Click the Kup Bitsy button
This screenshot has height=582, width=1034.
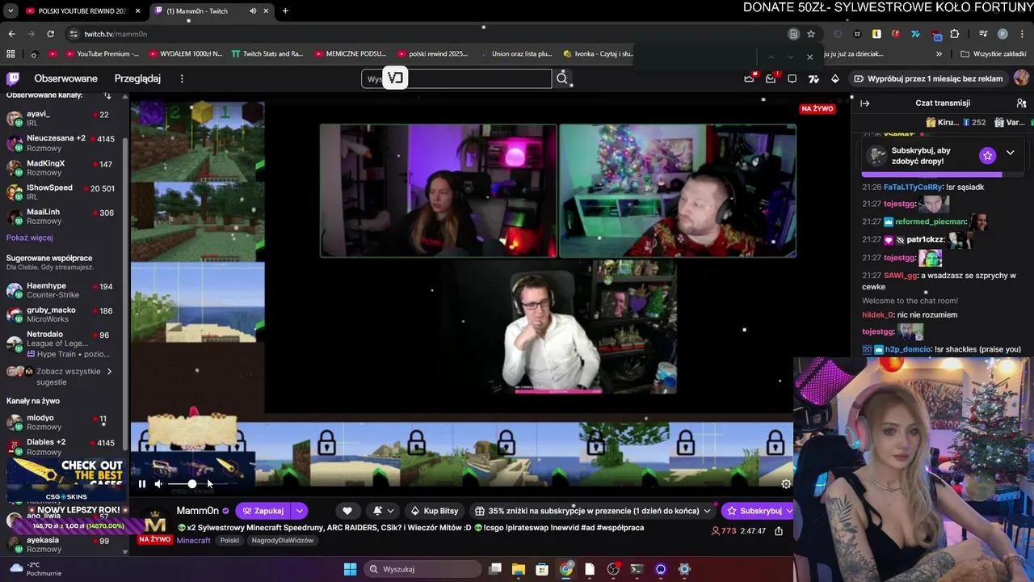(x=435, y=511)
